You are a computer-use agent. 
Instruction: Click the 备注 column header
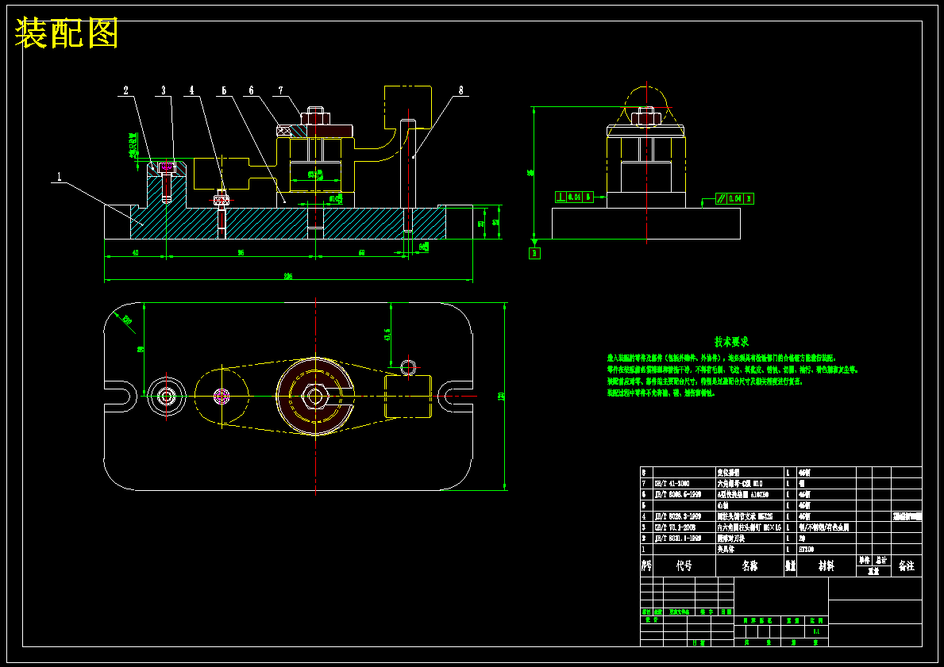point(906,566)
